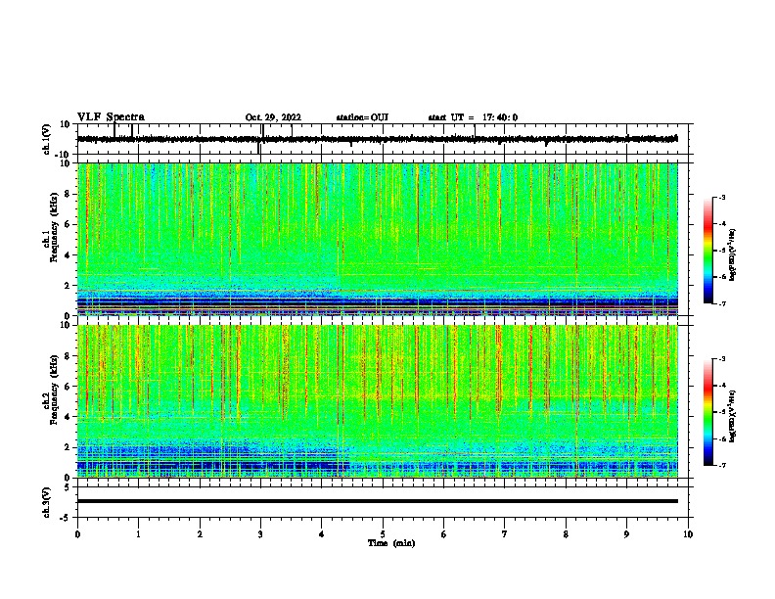Click the "ch.3(V)" axis label

[47, 503]
